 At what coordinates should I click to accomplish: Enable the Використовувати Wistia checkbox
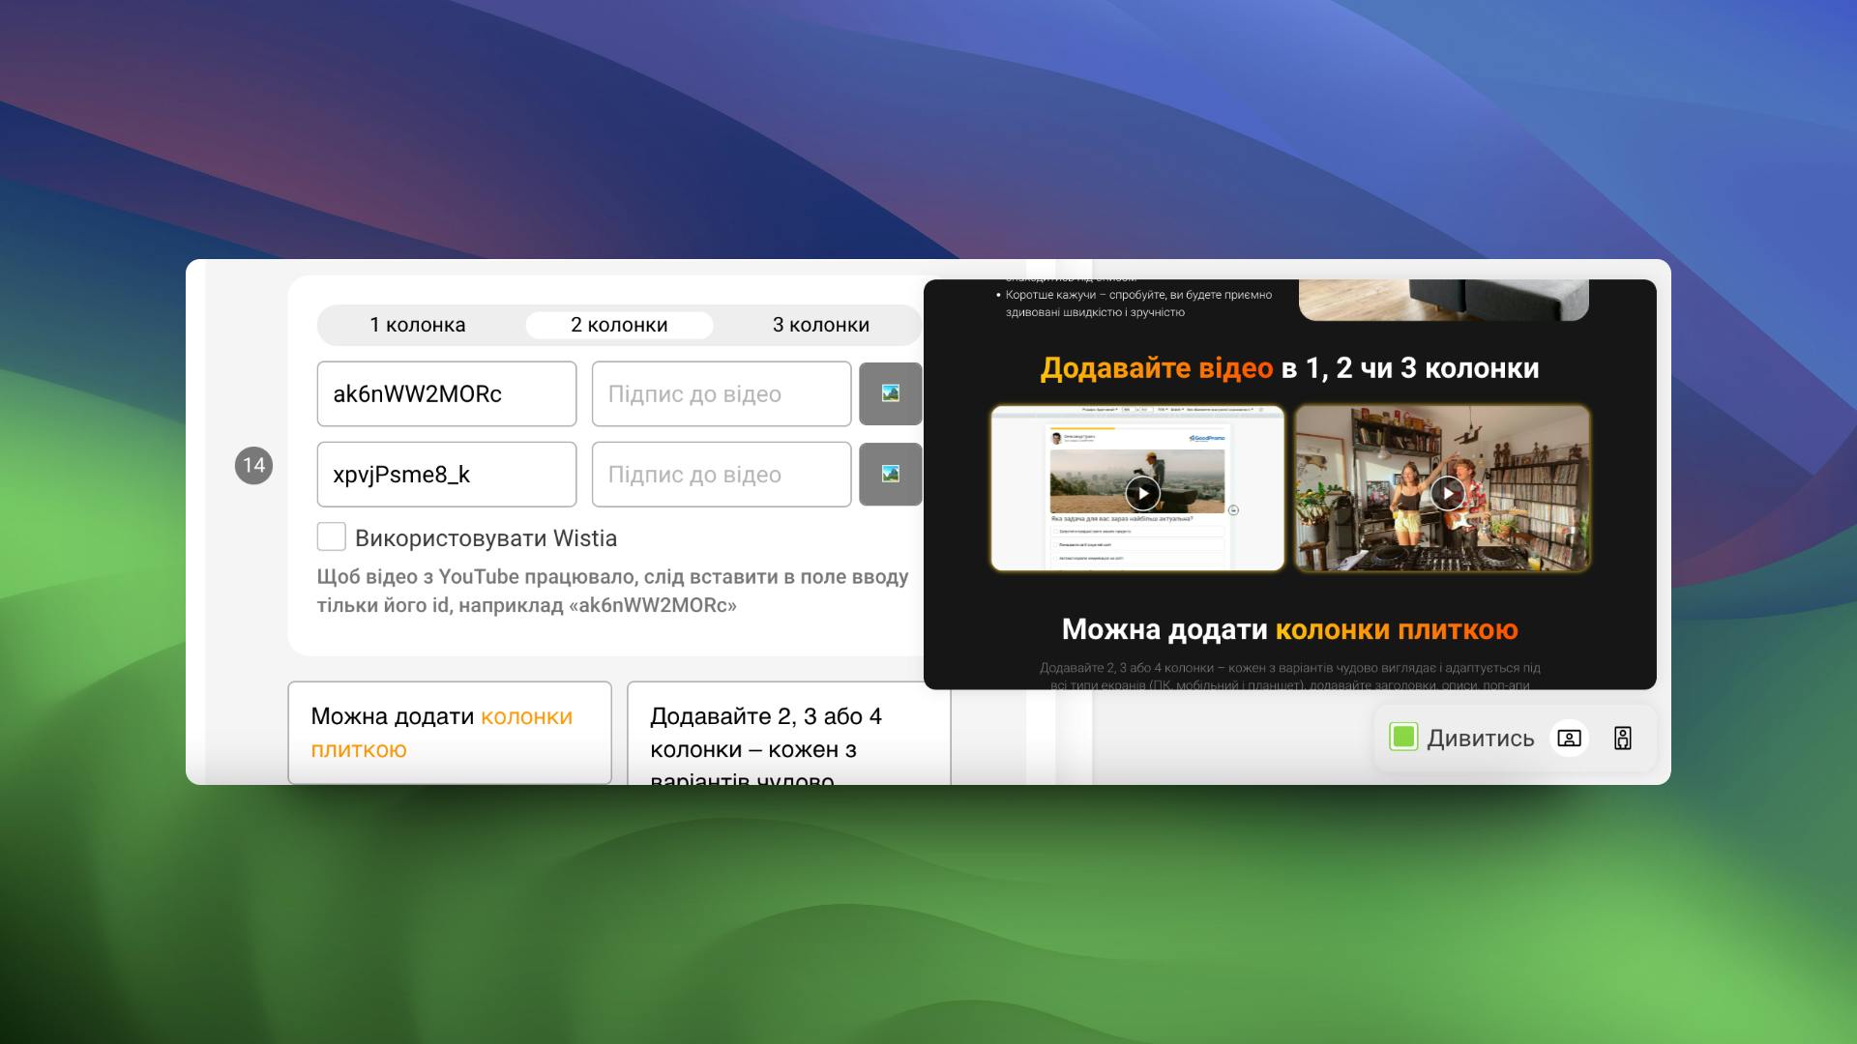tap(332, 537)
